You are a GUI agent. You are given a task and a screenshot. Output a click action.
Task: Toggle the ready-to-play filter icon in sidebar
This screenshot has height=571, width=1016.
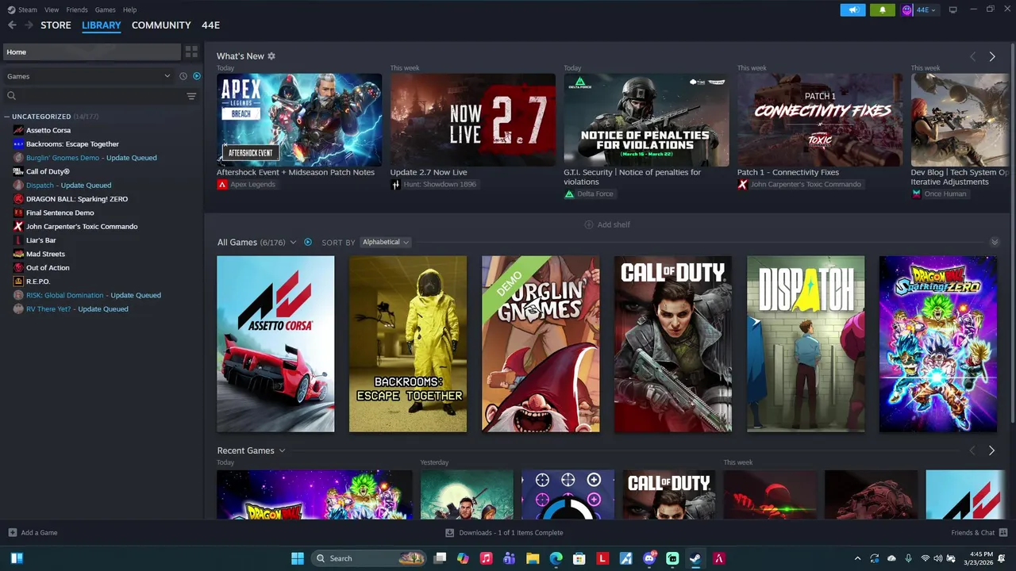tap(197, 76)
